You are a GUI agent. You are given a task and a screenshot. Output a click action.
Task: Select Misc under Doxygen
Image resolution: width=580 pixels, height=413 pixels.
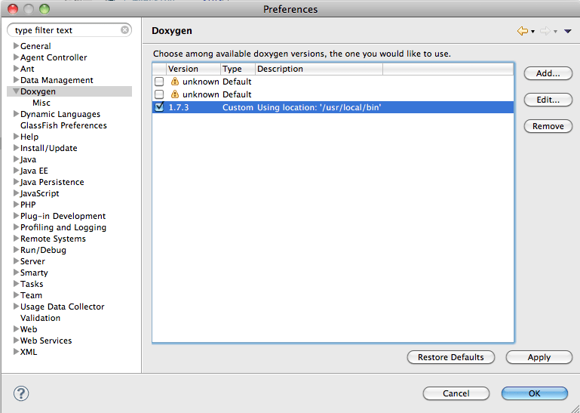(41, 103)
